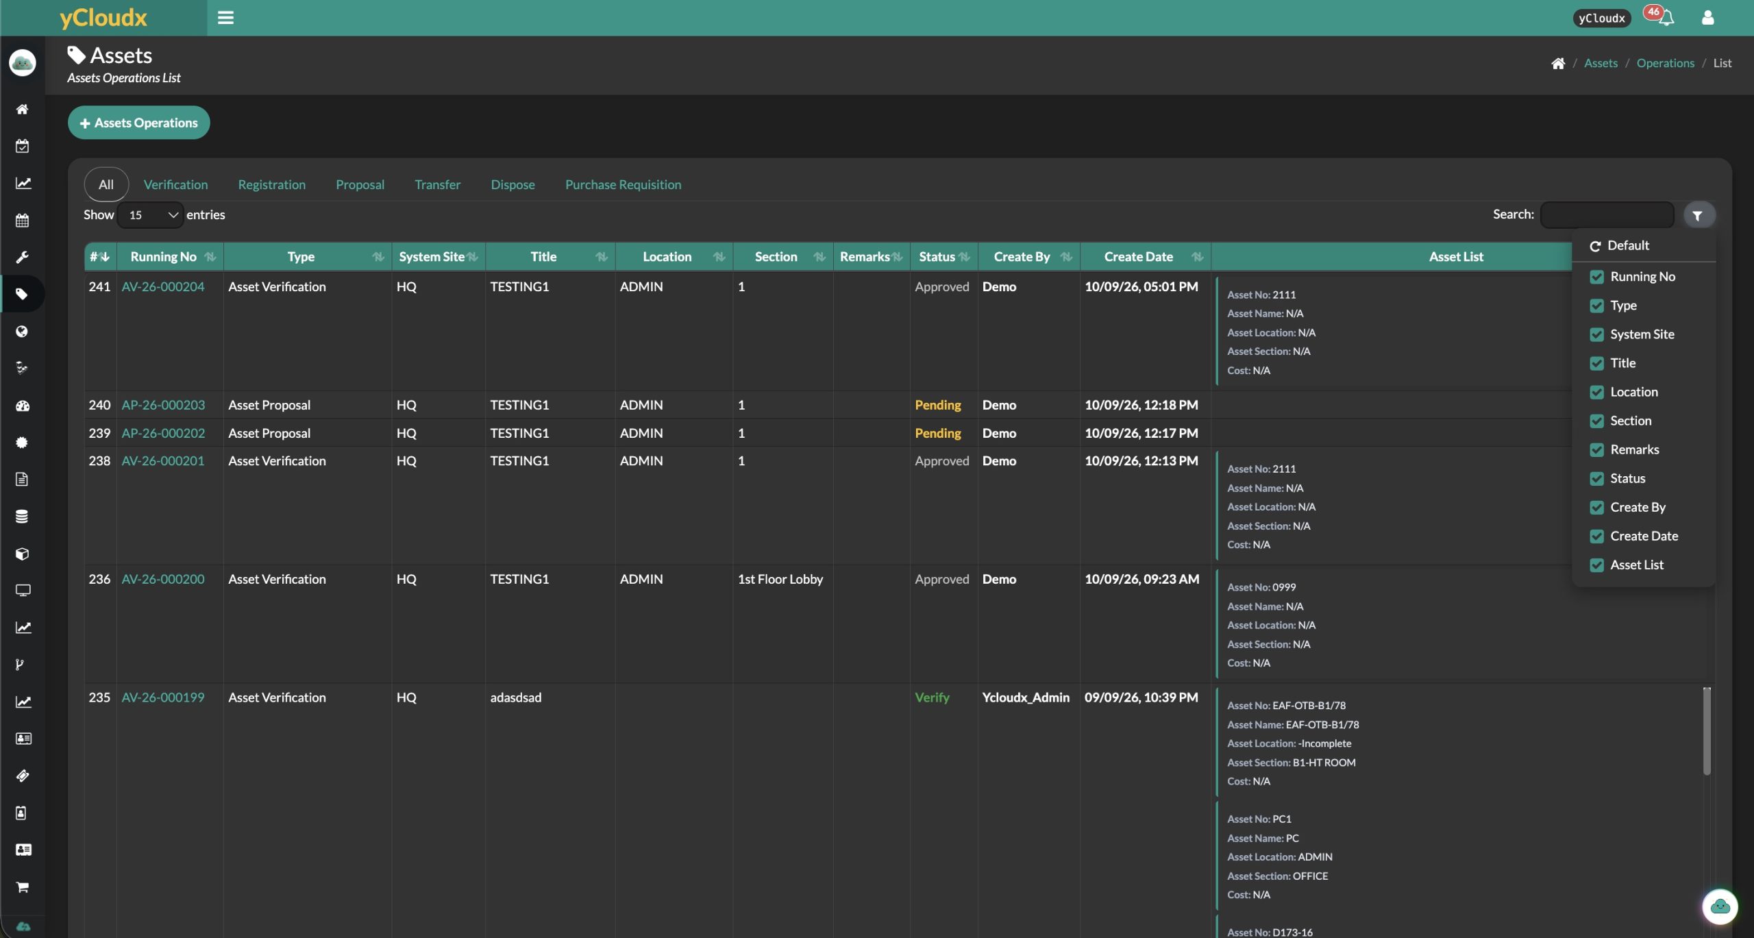Uncheck the Section column checkbox

coord(1596,421)
